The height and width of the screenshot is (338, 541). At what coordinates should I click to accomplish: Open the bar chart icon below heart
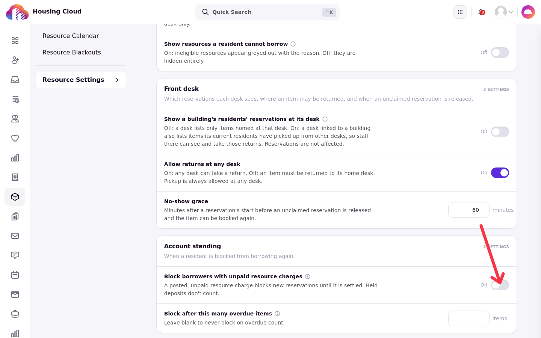click(x=15, y=158)
